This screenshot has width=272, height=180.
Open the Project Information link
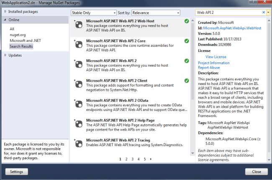214,63
